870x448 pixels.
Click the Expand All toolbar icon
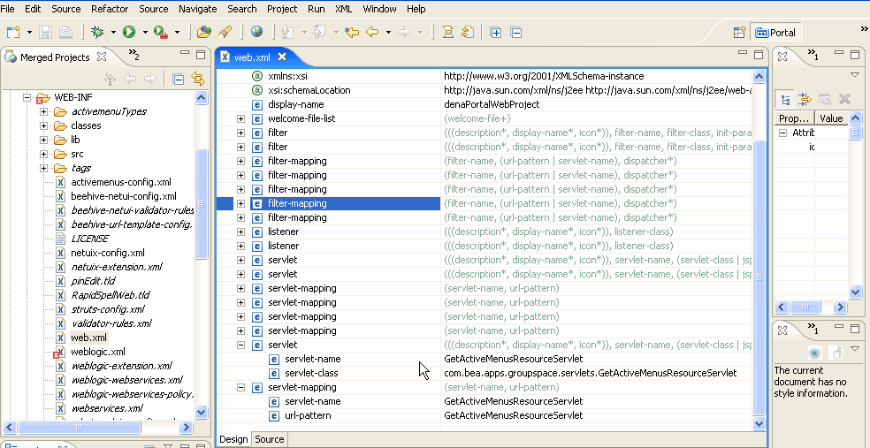tap(495, 32)
